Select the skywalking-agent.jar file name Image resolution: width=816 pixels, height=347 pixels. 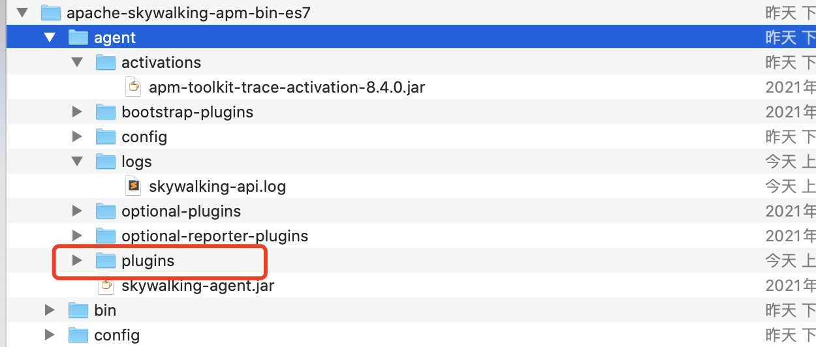point(198,285)
